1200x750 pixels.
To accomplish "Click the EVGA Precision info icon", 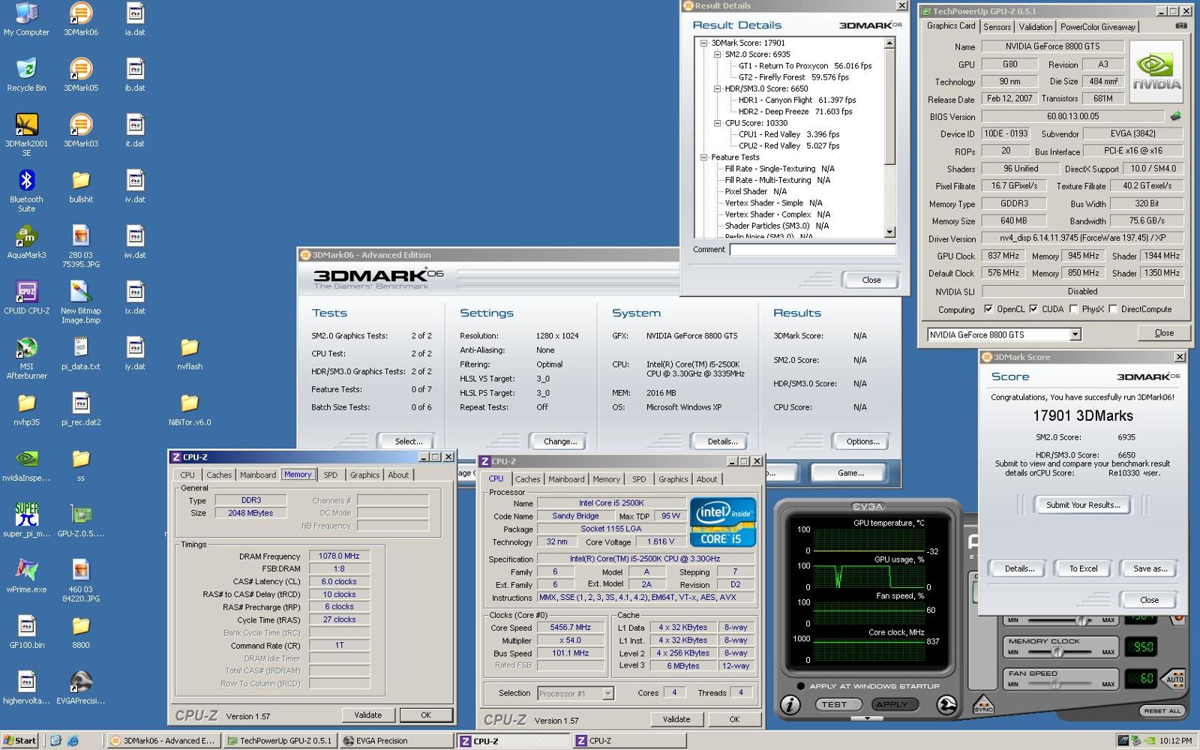I will click(790, 704).
